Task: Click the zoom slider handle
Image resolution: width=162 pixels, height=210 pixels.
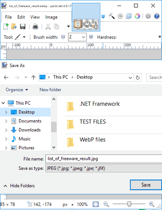Action: pyautogui.click(x=129, y=204)
